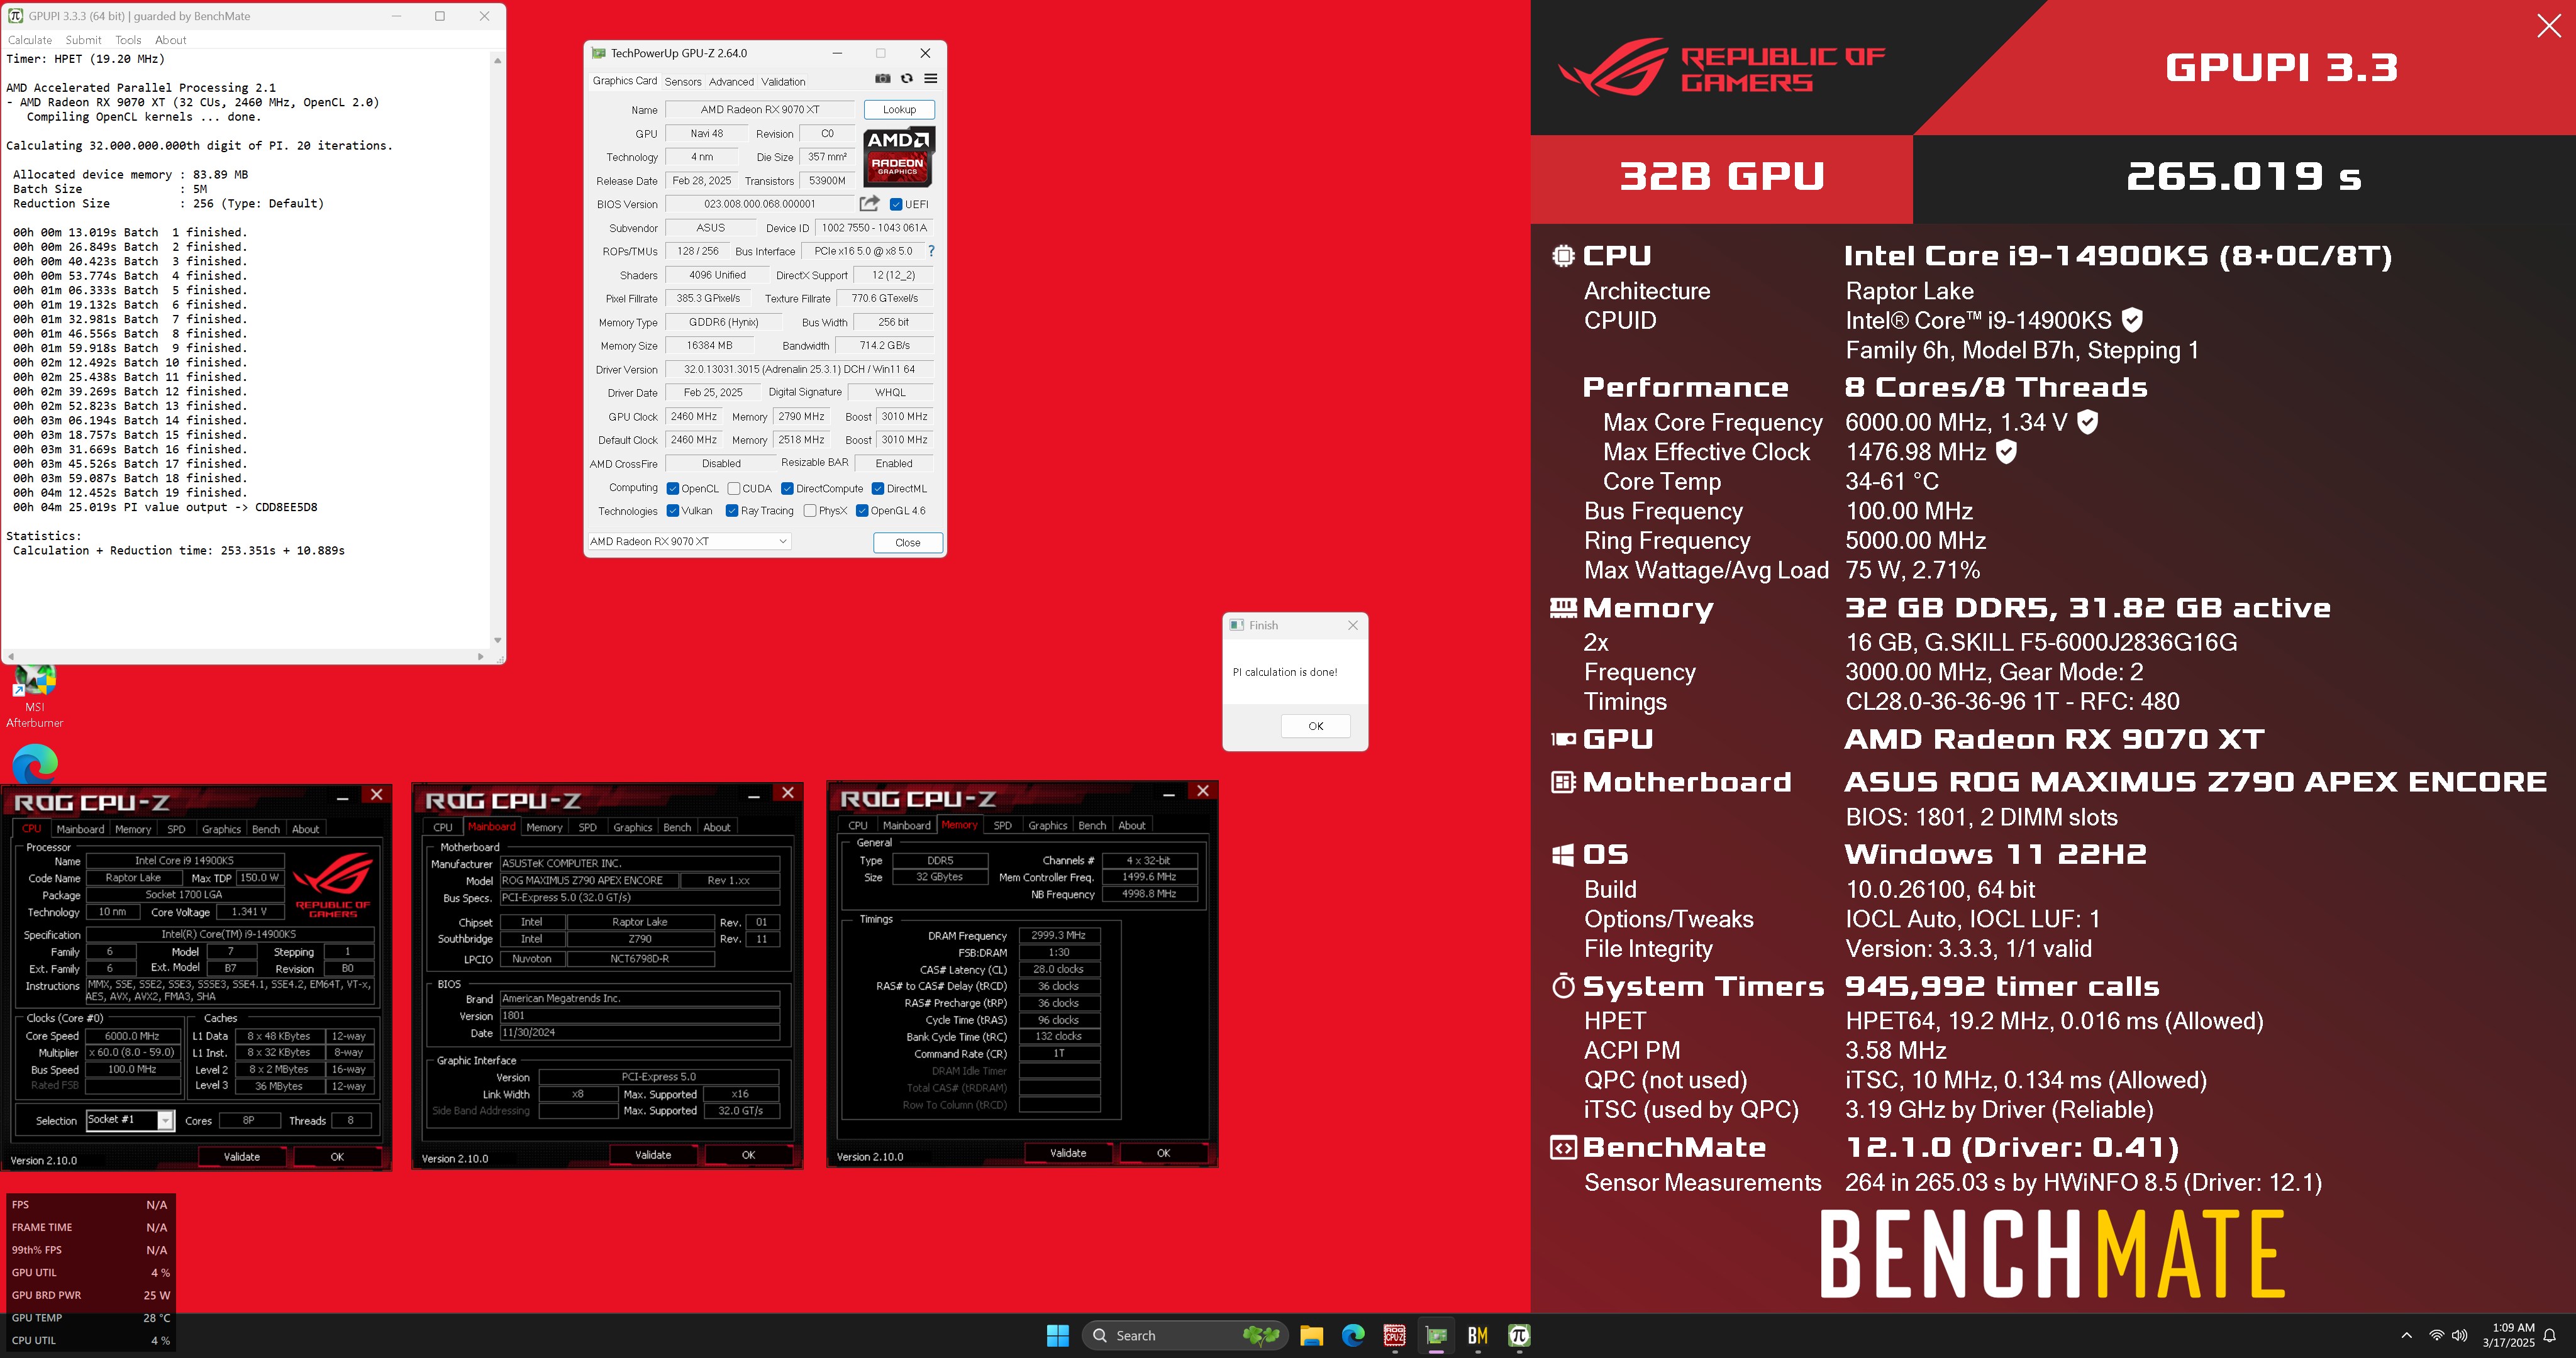Toggle the DirectCompute checkbox
The width and height of the screenshot is (2576, 1358).
coord(788,488)
